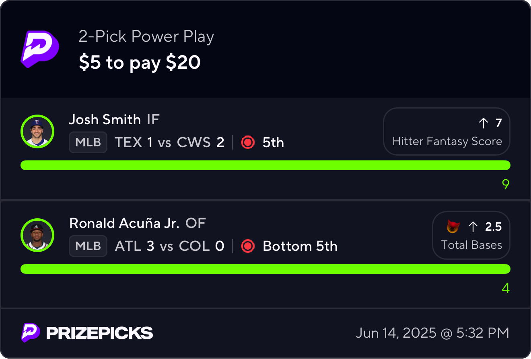531x359 pixels.
Task: Click the 2-Pick Power Play heading
Action: [x=146, y=37]
